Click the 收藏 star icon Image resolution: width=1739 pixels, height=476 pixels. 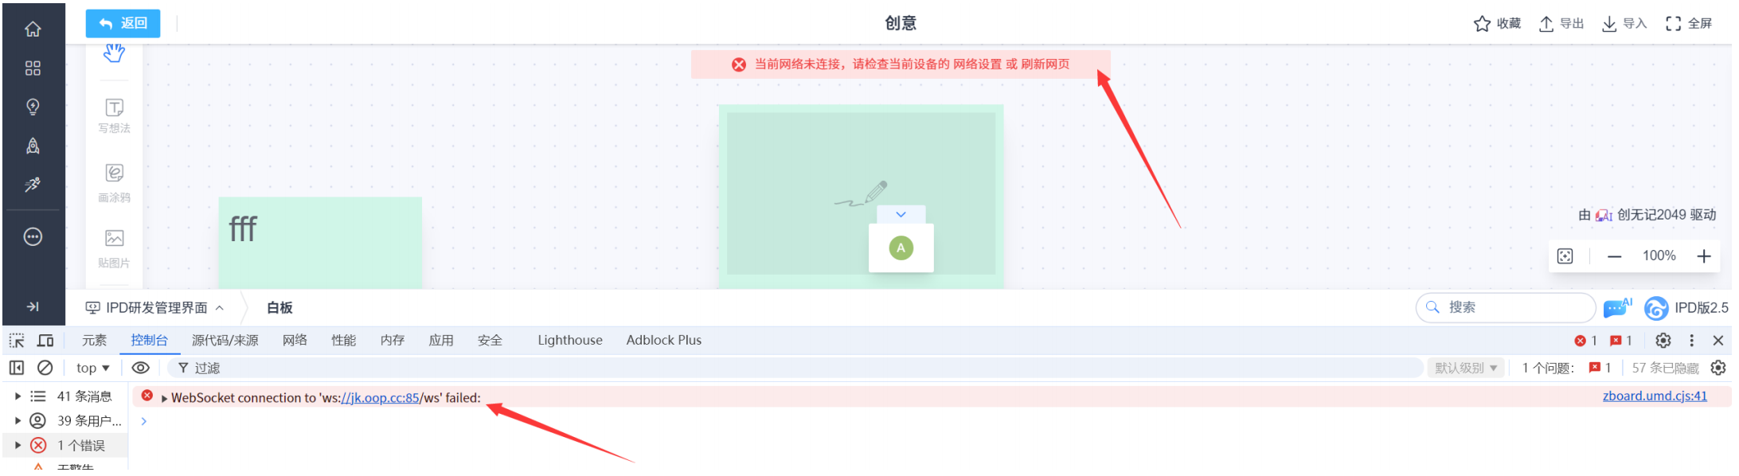pos(1481,24)
